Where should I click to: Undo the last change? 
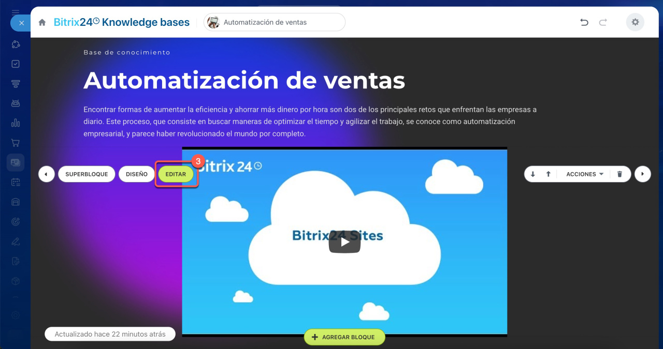click(x=584, y=22)
